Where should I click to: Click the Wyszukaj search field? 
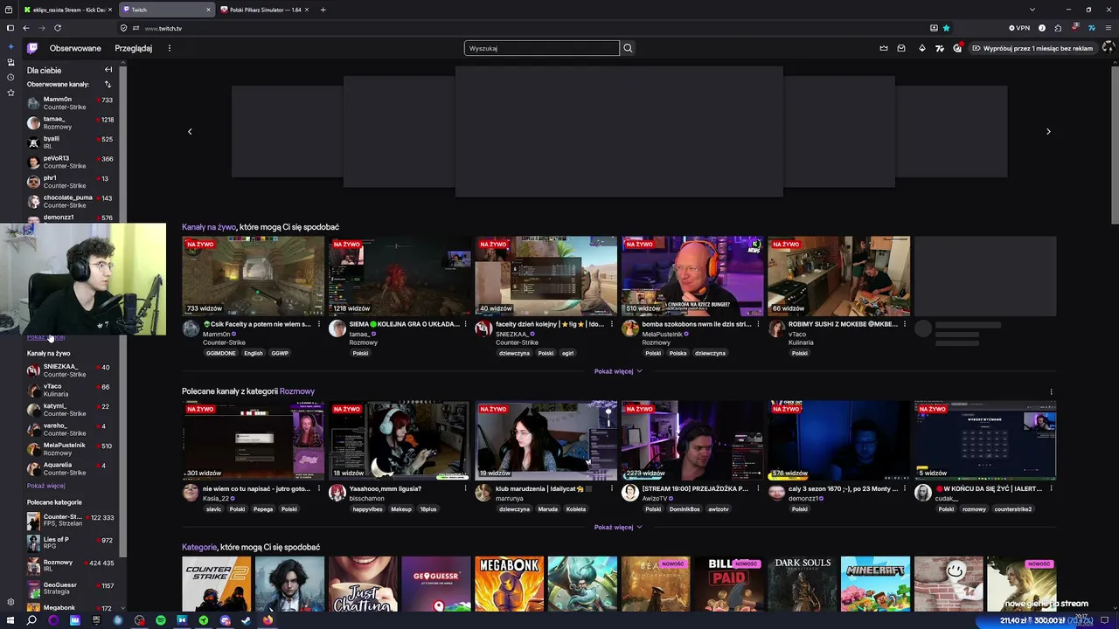[x=541, y=48]
